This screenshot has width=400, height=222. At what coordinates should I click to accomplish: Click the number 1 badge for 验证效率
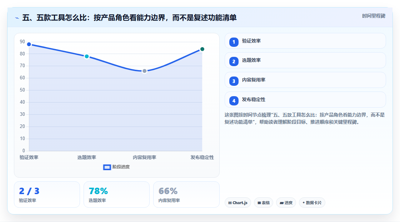[234, 42]
